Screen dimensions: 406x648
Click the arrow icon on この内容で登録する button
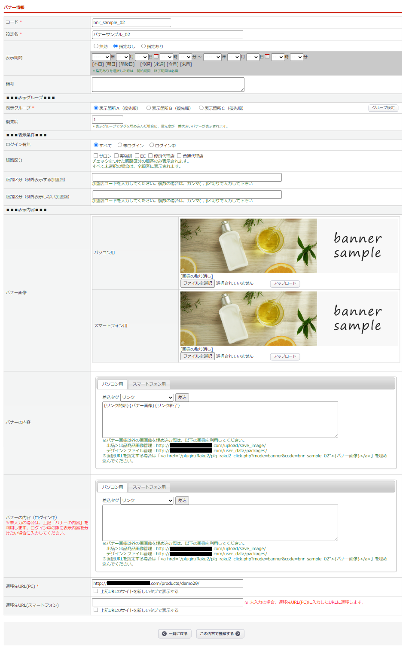coord(238,633)
